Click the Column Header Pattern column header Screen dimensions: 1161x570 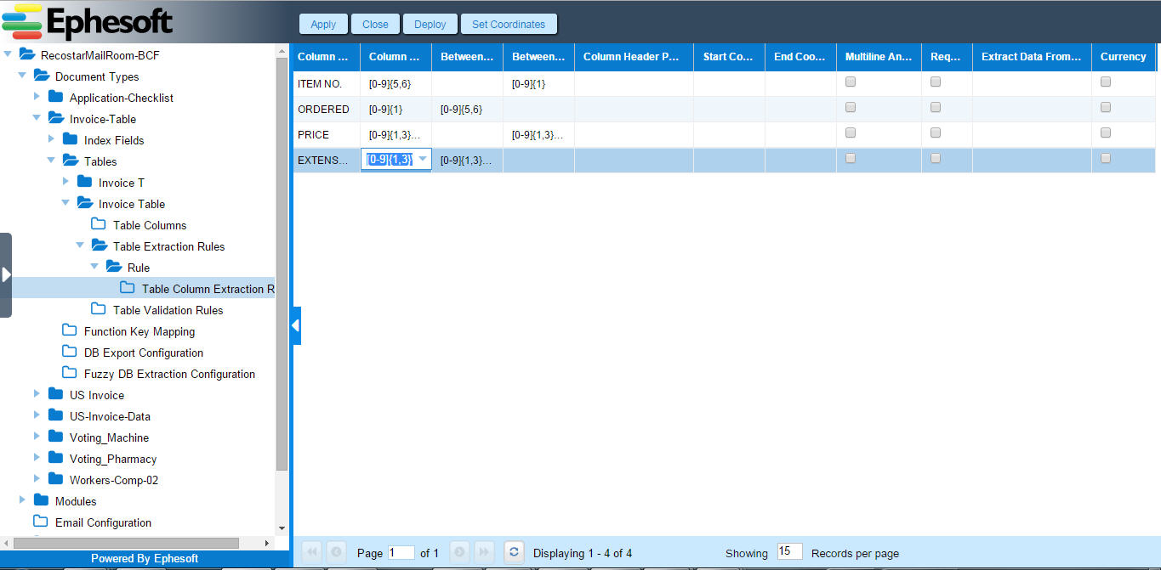pos(634,57)
